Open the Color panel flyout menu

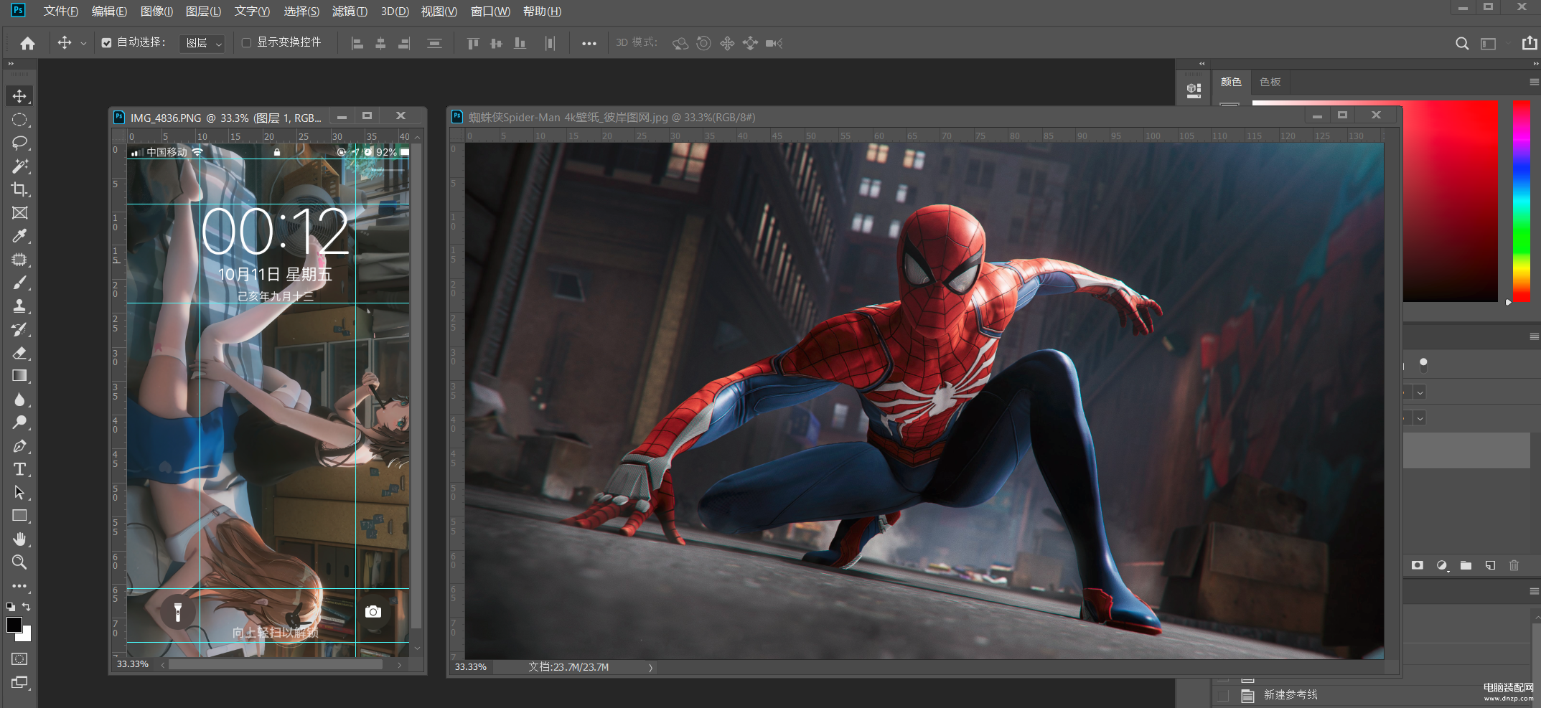1534,82
